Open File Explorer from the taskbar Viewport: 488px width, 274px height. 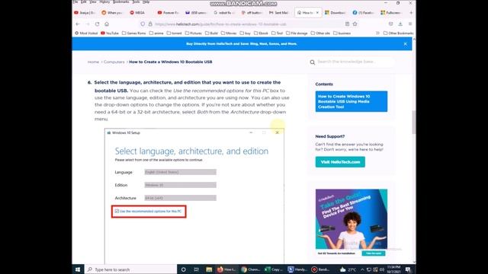[x=209, y=269]
